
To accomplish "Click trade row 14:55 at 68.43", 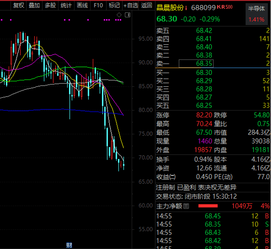I will (213, 233).
